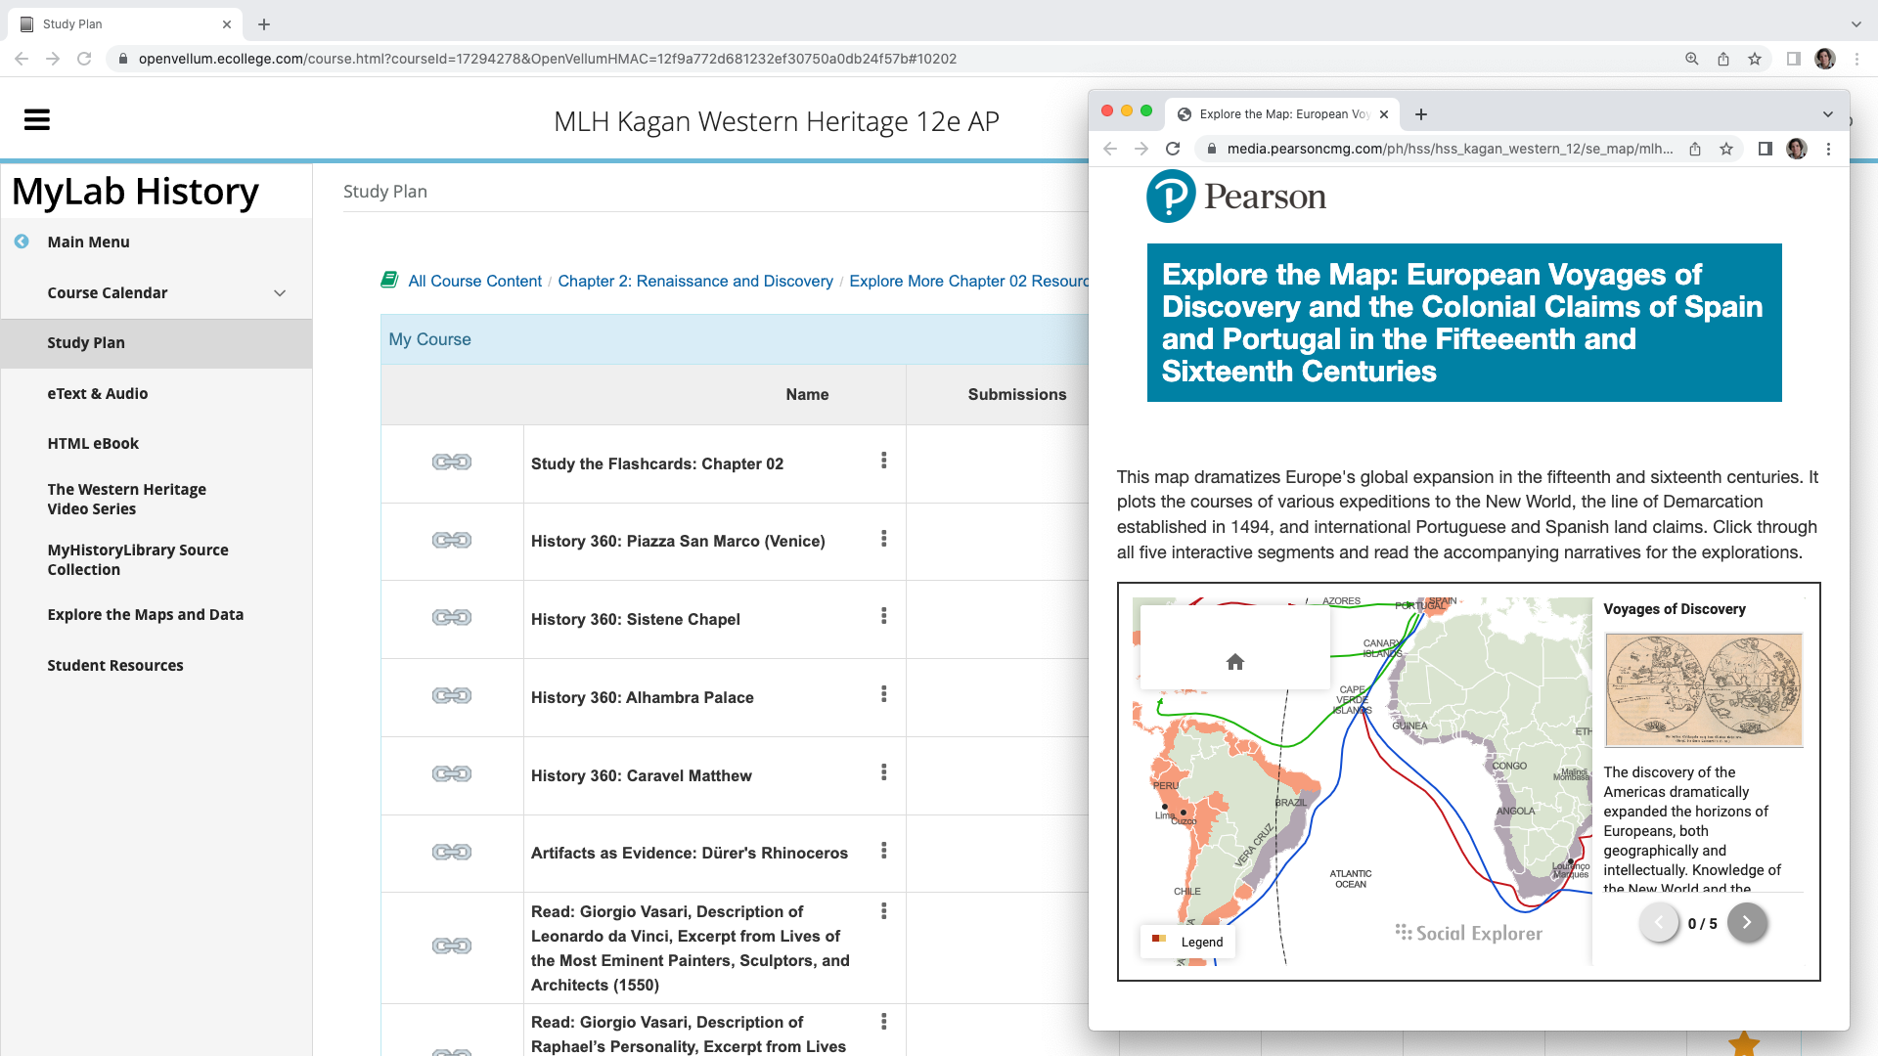Viewport: 1878px width, 1056px height.
Task: Open the tab search dropdown in the popup window
Action: click(1827, 114)
